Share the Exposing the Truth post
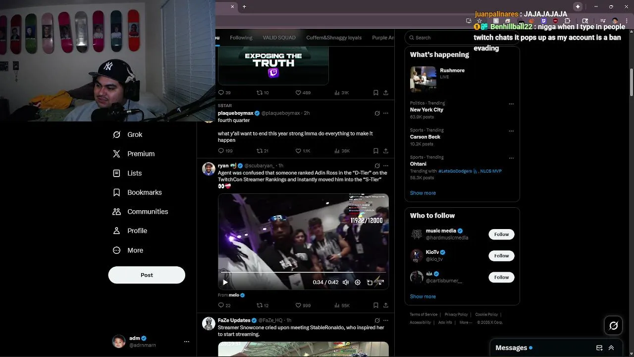The width and height of the screenshot is (634, 357). tap(386, 93)
